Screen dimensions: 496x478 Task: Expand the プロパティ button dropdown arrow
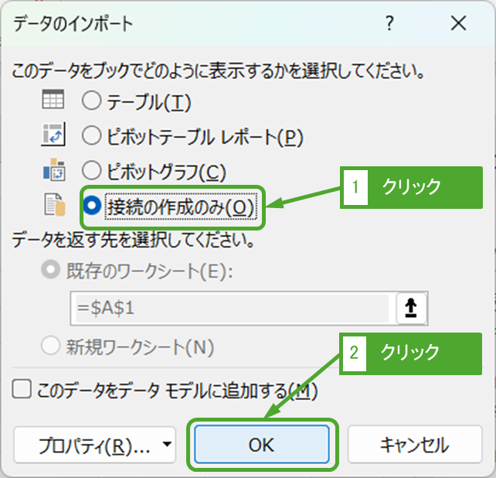(x=167, y=445)
